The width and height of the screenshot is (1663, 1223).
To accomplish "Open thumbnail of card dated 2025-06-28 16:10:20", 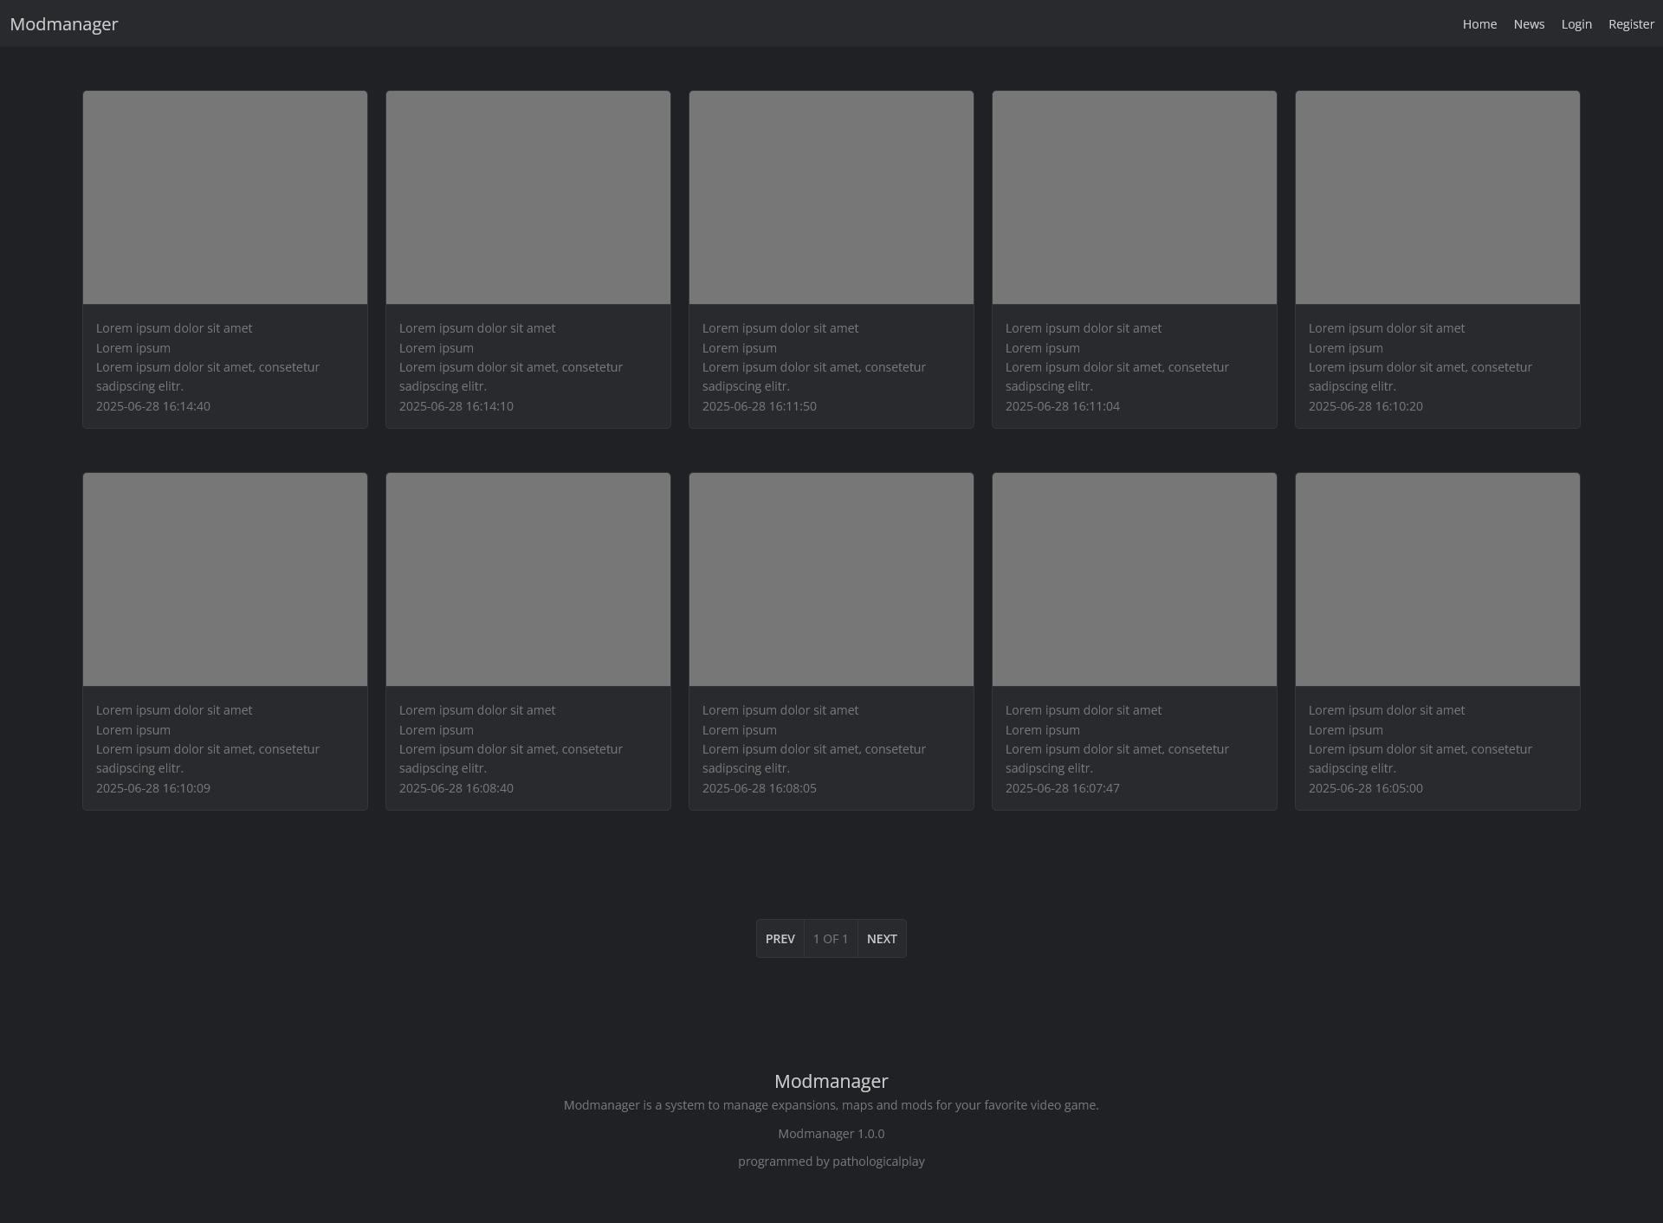I will coord(1438,197).
